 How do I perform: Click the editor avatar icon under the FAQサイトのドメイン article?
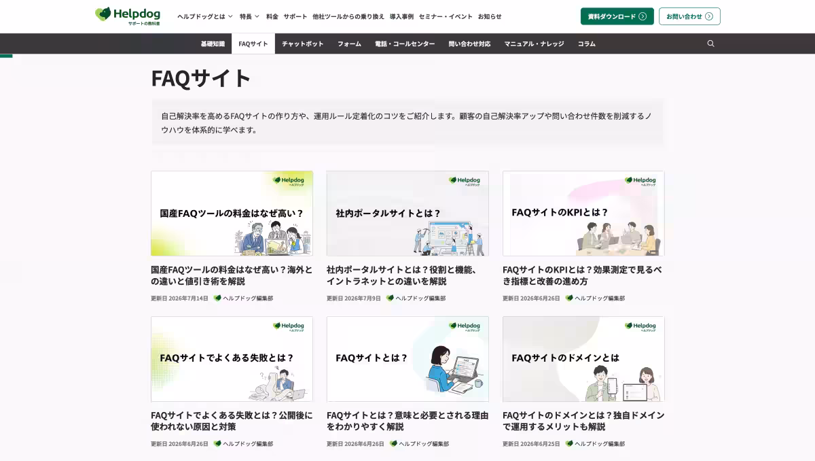(569, 444)
